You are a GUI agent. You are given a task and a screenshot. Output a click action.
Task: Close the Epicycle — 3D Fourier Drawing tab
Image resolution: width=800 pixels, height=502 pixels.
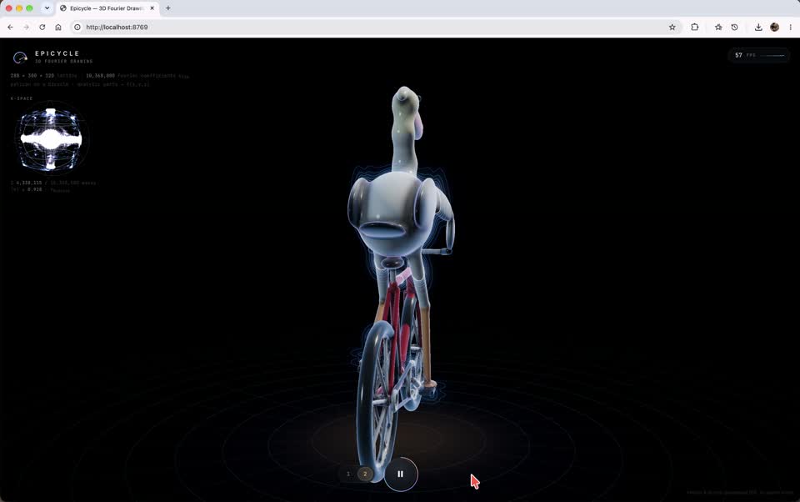[152, 8]
